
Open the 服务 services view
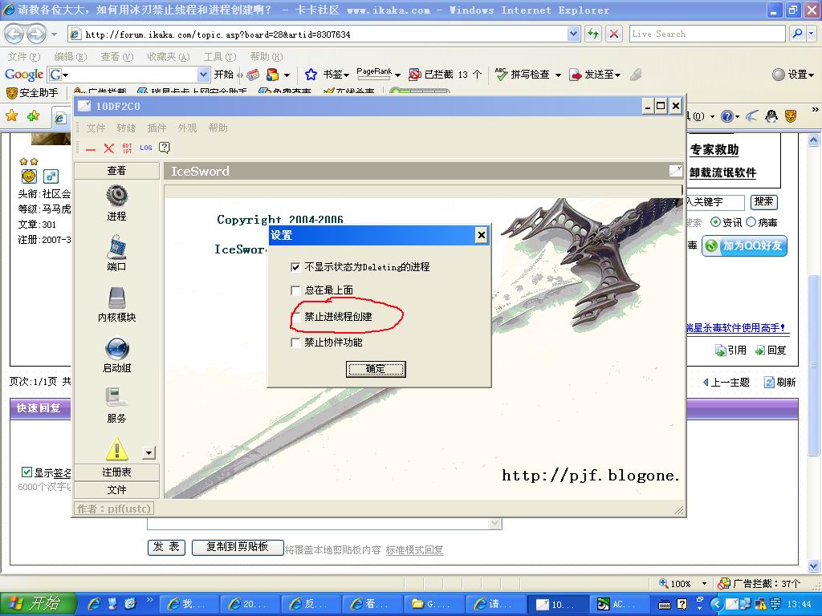point(116,405)
